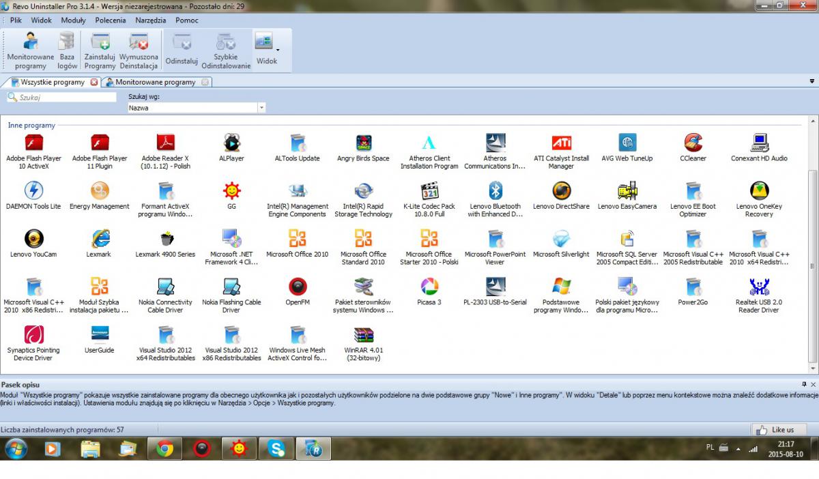
Task: Select Angry Birds Space in the list
Action: click(363, 148)
